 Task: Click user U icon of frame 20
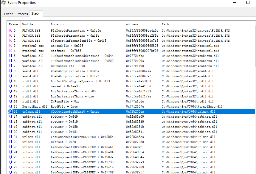click(x=11, y=132)
